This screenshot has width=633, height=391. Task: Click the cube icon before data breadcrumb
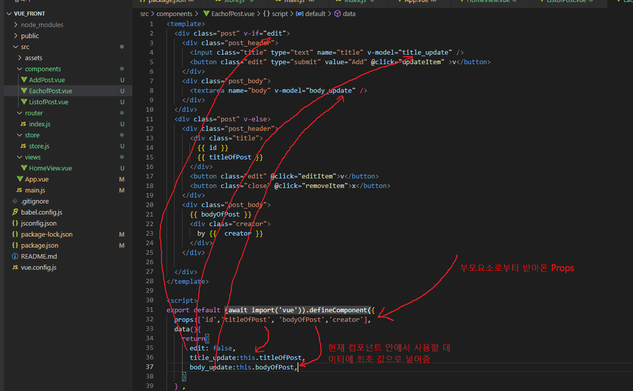338,14
